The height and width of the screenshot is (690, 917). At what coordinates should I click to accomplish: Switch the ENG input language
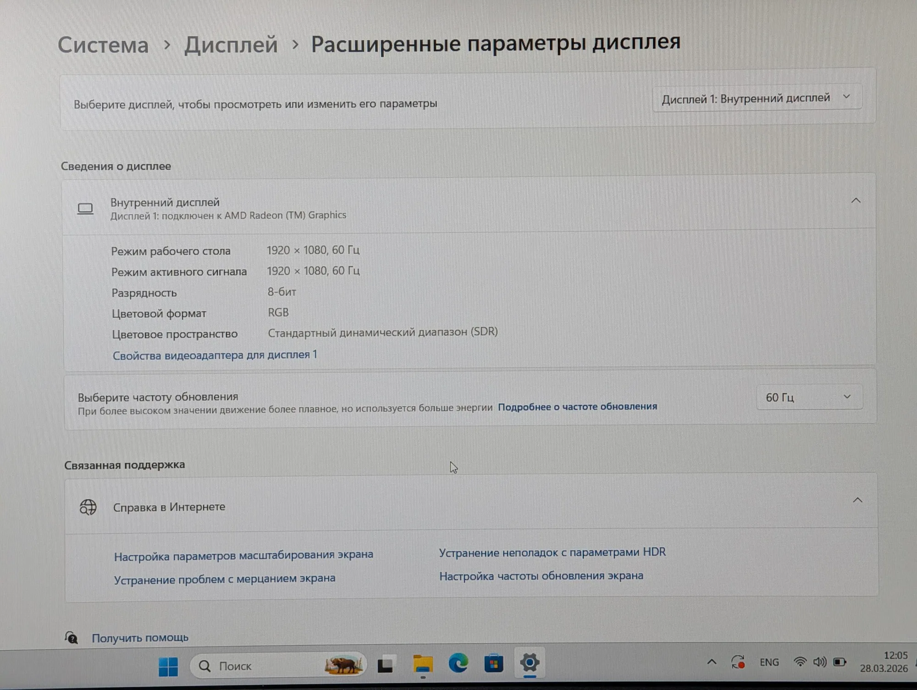click(x=769, y=662)
